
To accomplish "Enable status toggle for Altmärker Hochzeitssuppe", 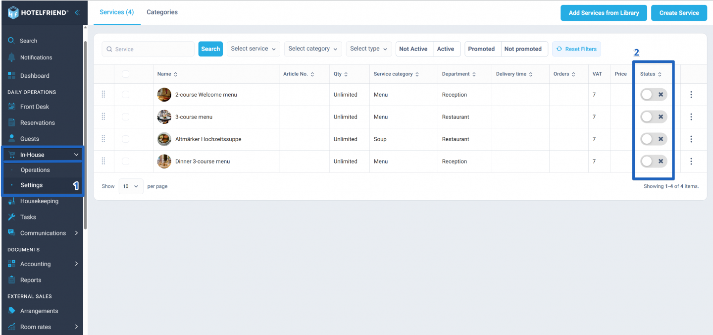I will pyautogui.click(x=654, y=139).
